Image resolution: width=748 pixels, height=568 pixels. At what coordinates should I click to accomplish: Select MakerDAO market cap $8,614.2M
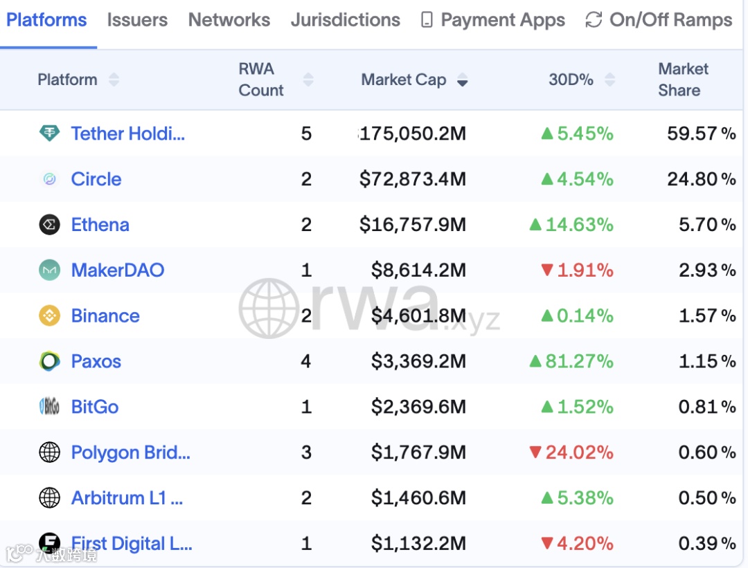coord(418,271)
